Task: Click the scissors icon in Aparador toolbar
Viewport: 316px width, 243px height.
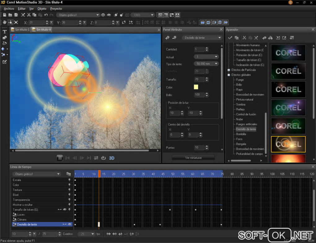Action: pyautogui.click(x=244, y=38)
